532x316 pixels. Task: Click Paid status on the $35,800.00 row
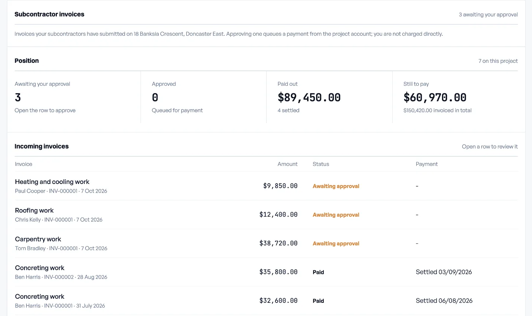pyautogui.click(x=318, y=272)
